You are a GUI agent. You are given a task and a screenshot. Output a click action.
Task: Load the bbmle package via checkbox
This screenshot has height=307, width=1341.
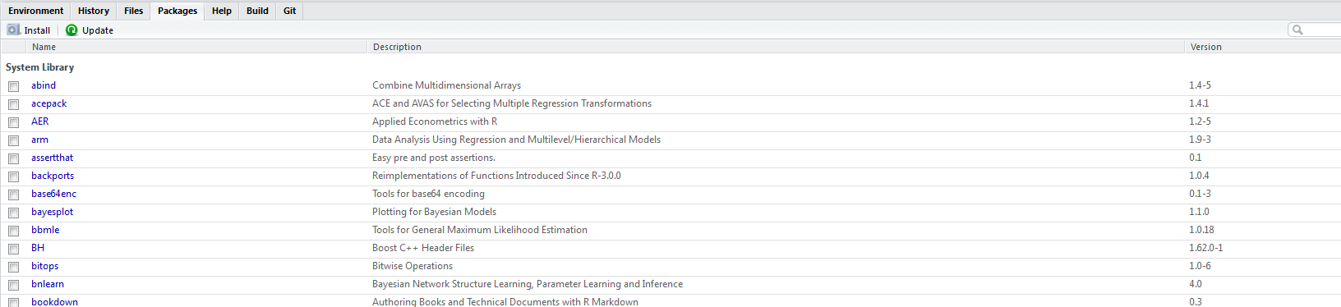point(13,231)
